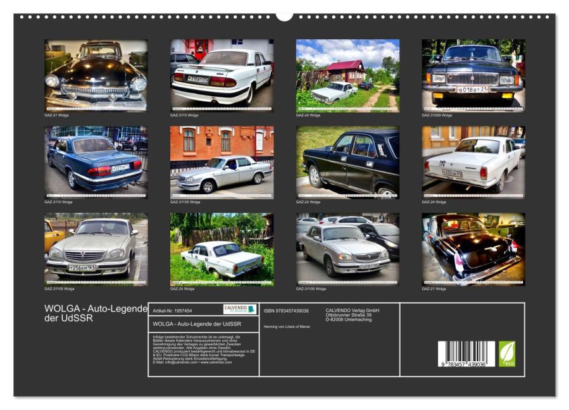The height and width of the screenshot is (410, 569).
Task: Click the www.calvendo.com address in fine print
Action: 216,362
